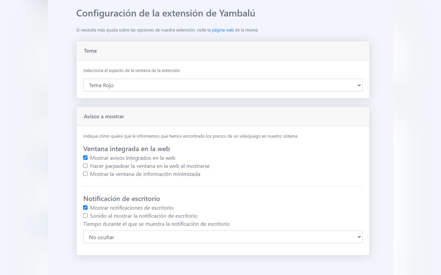Open the página web help link
441x275 pixels.
click(223, 30)
